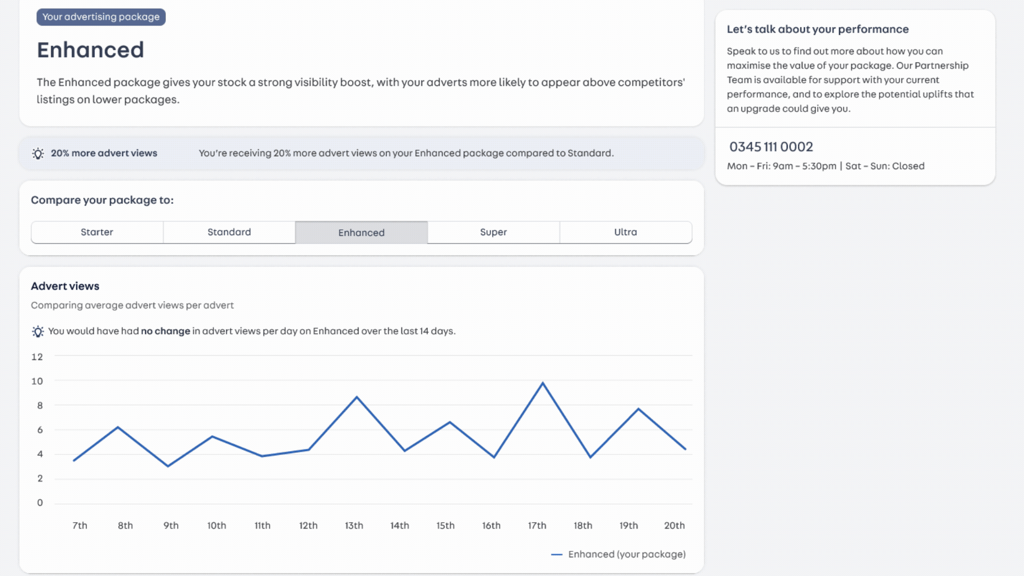Image resolution: width=1024 pixels, height=576 pixels.
Task: Click the chart data point at the 19th
Action: click(x=638, y=409)
